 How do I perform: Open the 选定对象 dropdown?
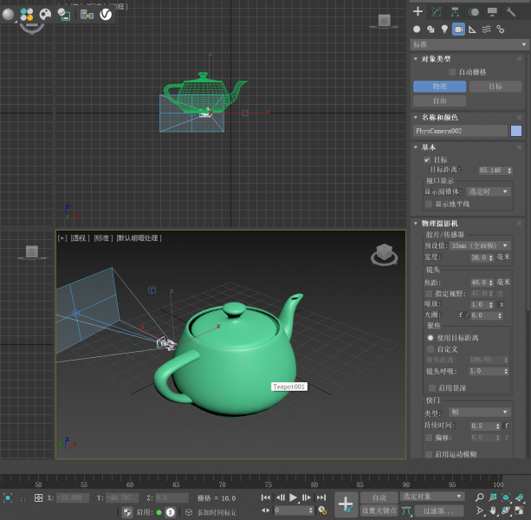point(432,497)
